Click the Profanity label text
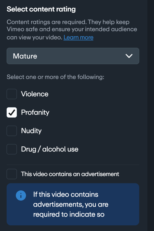 (35, 112)
